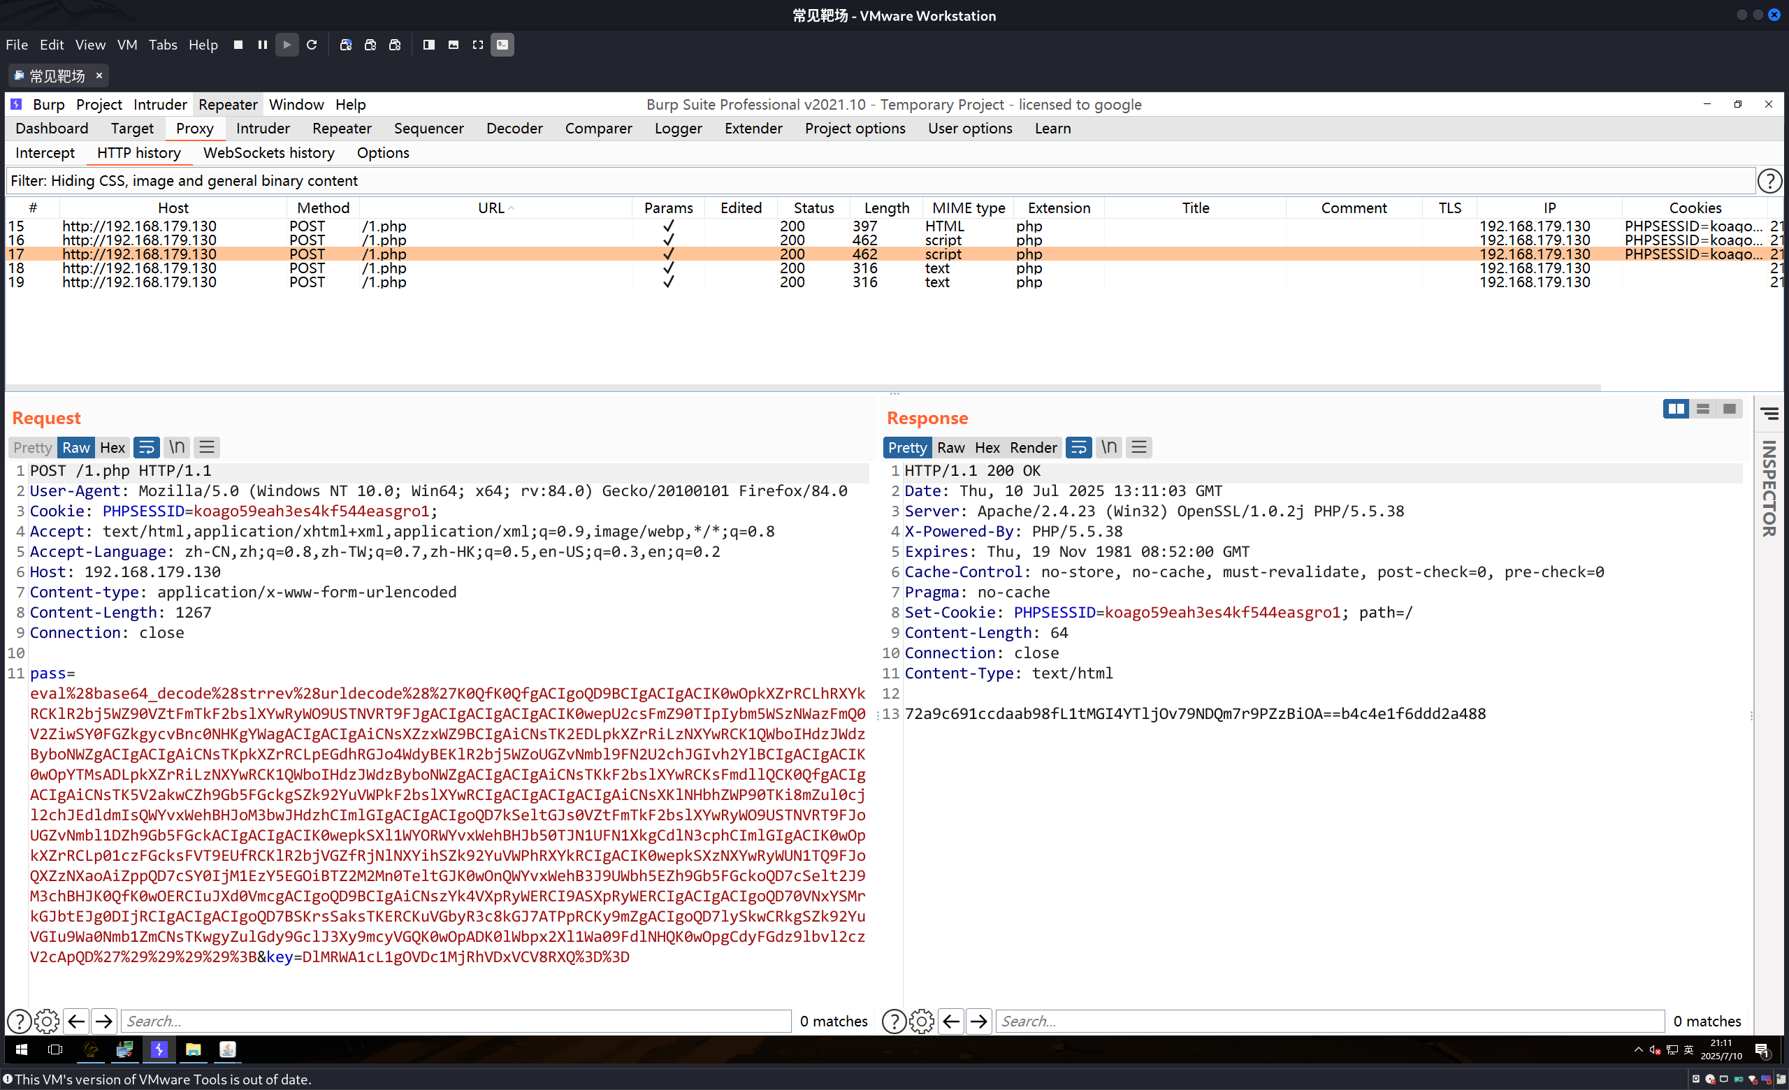Toggle word wrap in the Response panel
Viewport: 1789px width, 1090px height.
[1078, 448]
